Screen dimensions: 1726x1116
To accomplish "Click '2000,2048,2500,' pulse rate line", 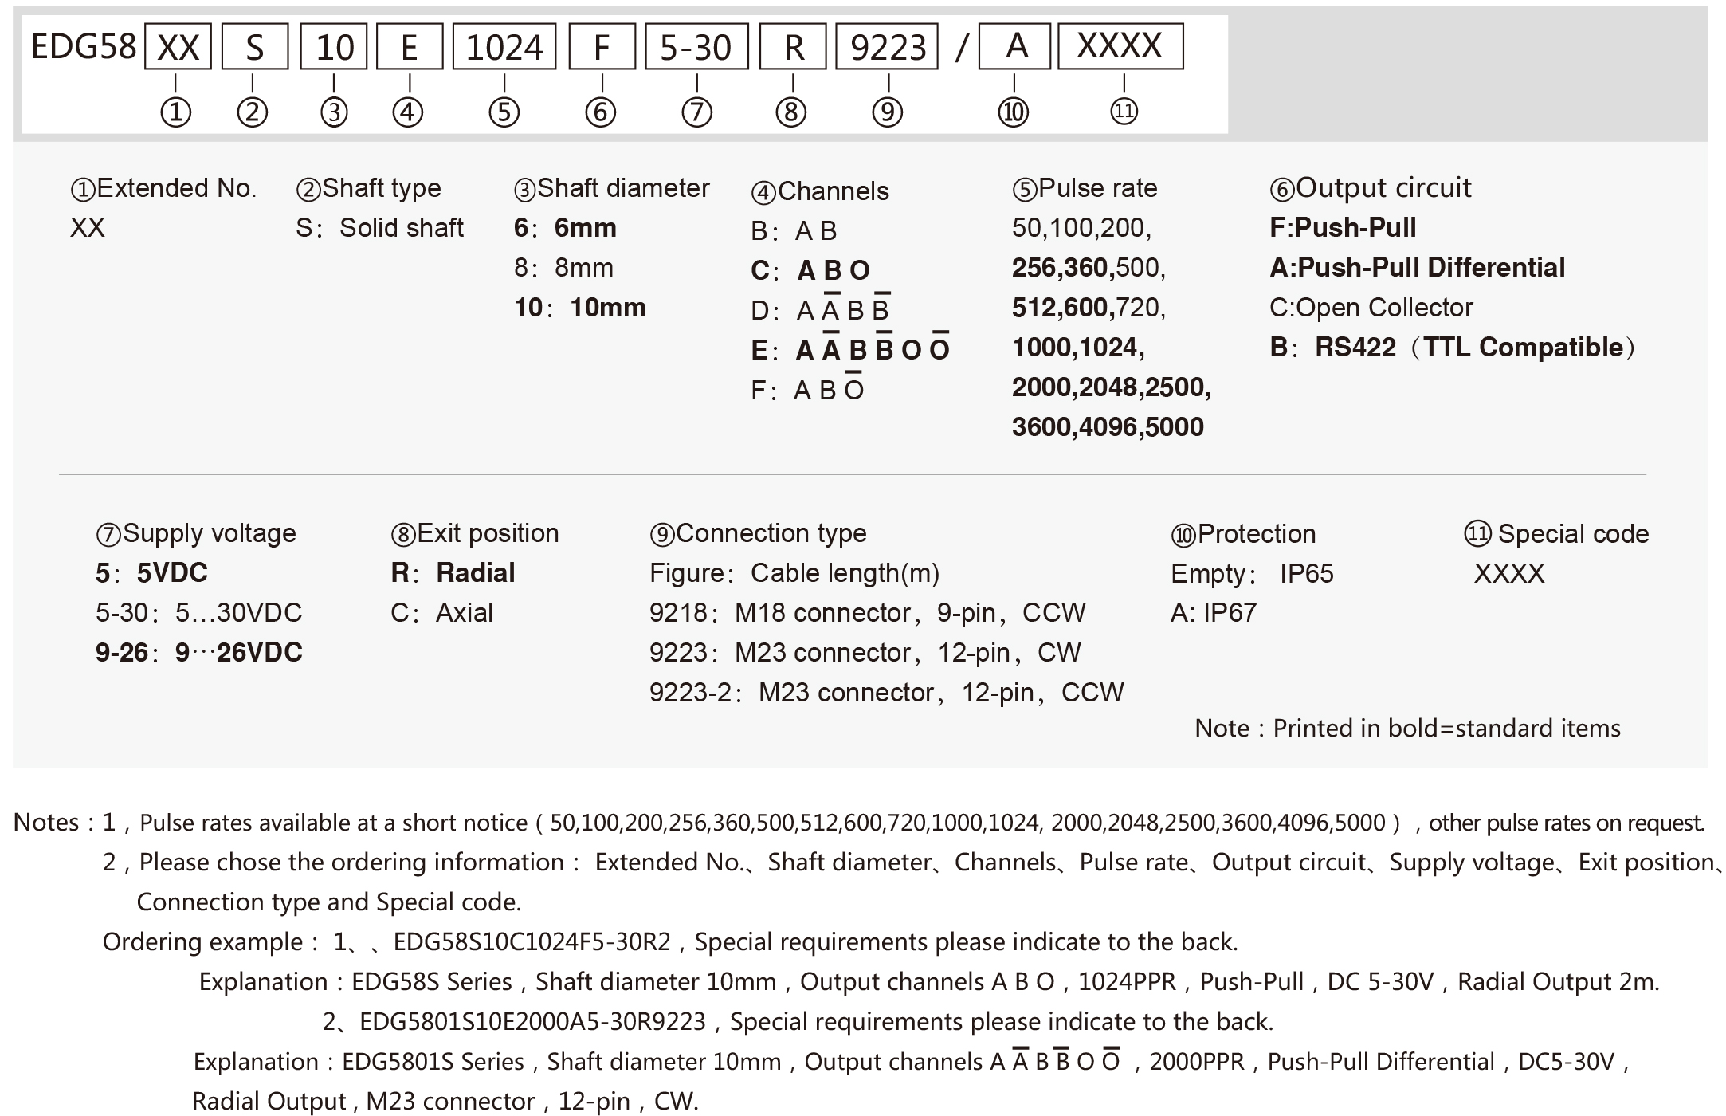I will pos(1112,388).
